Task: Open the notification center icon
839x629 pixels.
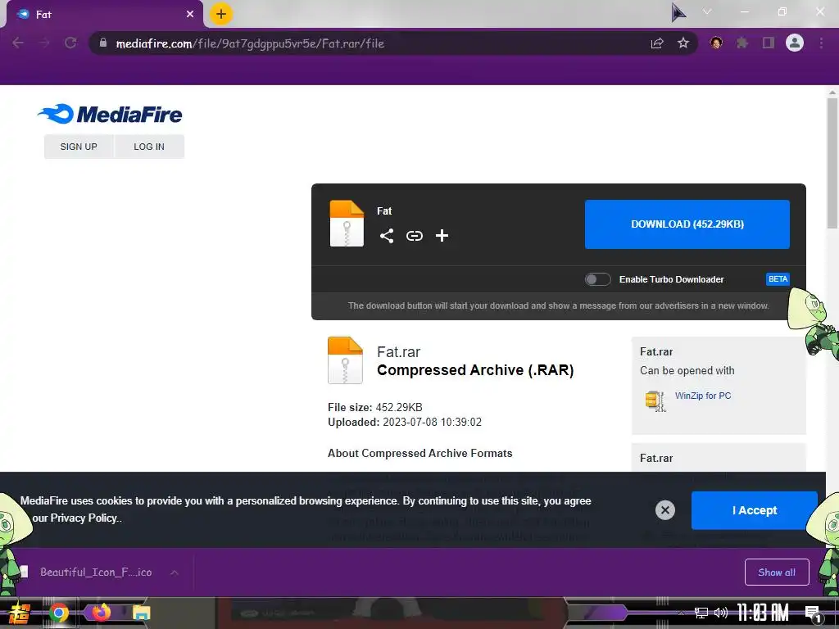Action: pyautogui.click(x=814, y=614)
